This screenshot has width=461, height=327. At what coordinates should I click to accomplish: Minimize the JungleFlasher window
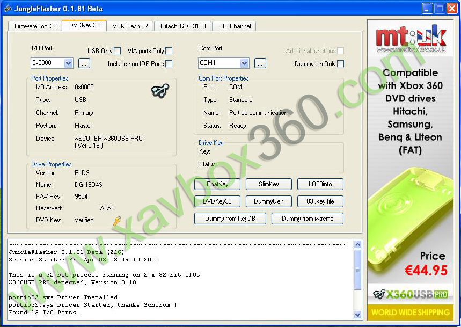coord(427,9)
